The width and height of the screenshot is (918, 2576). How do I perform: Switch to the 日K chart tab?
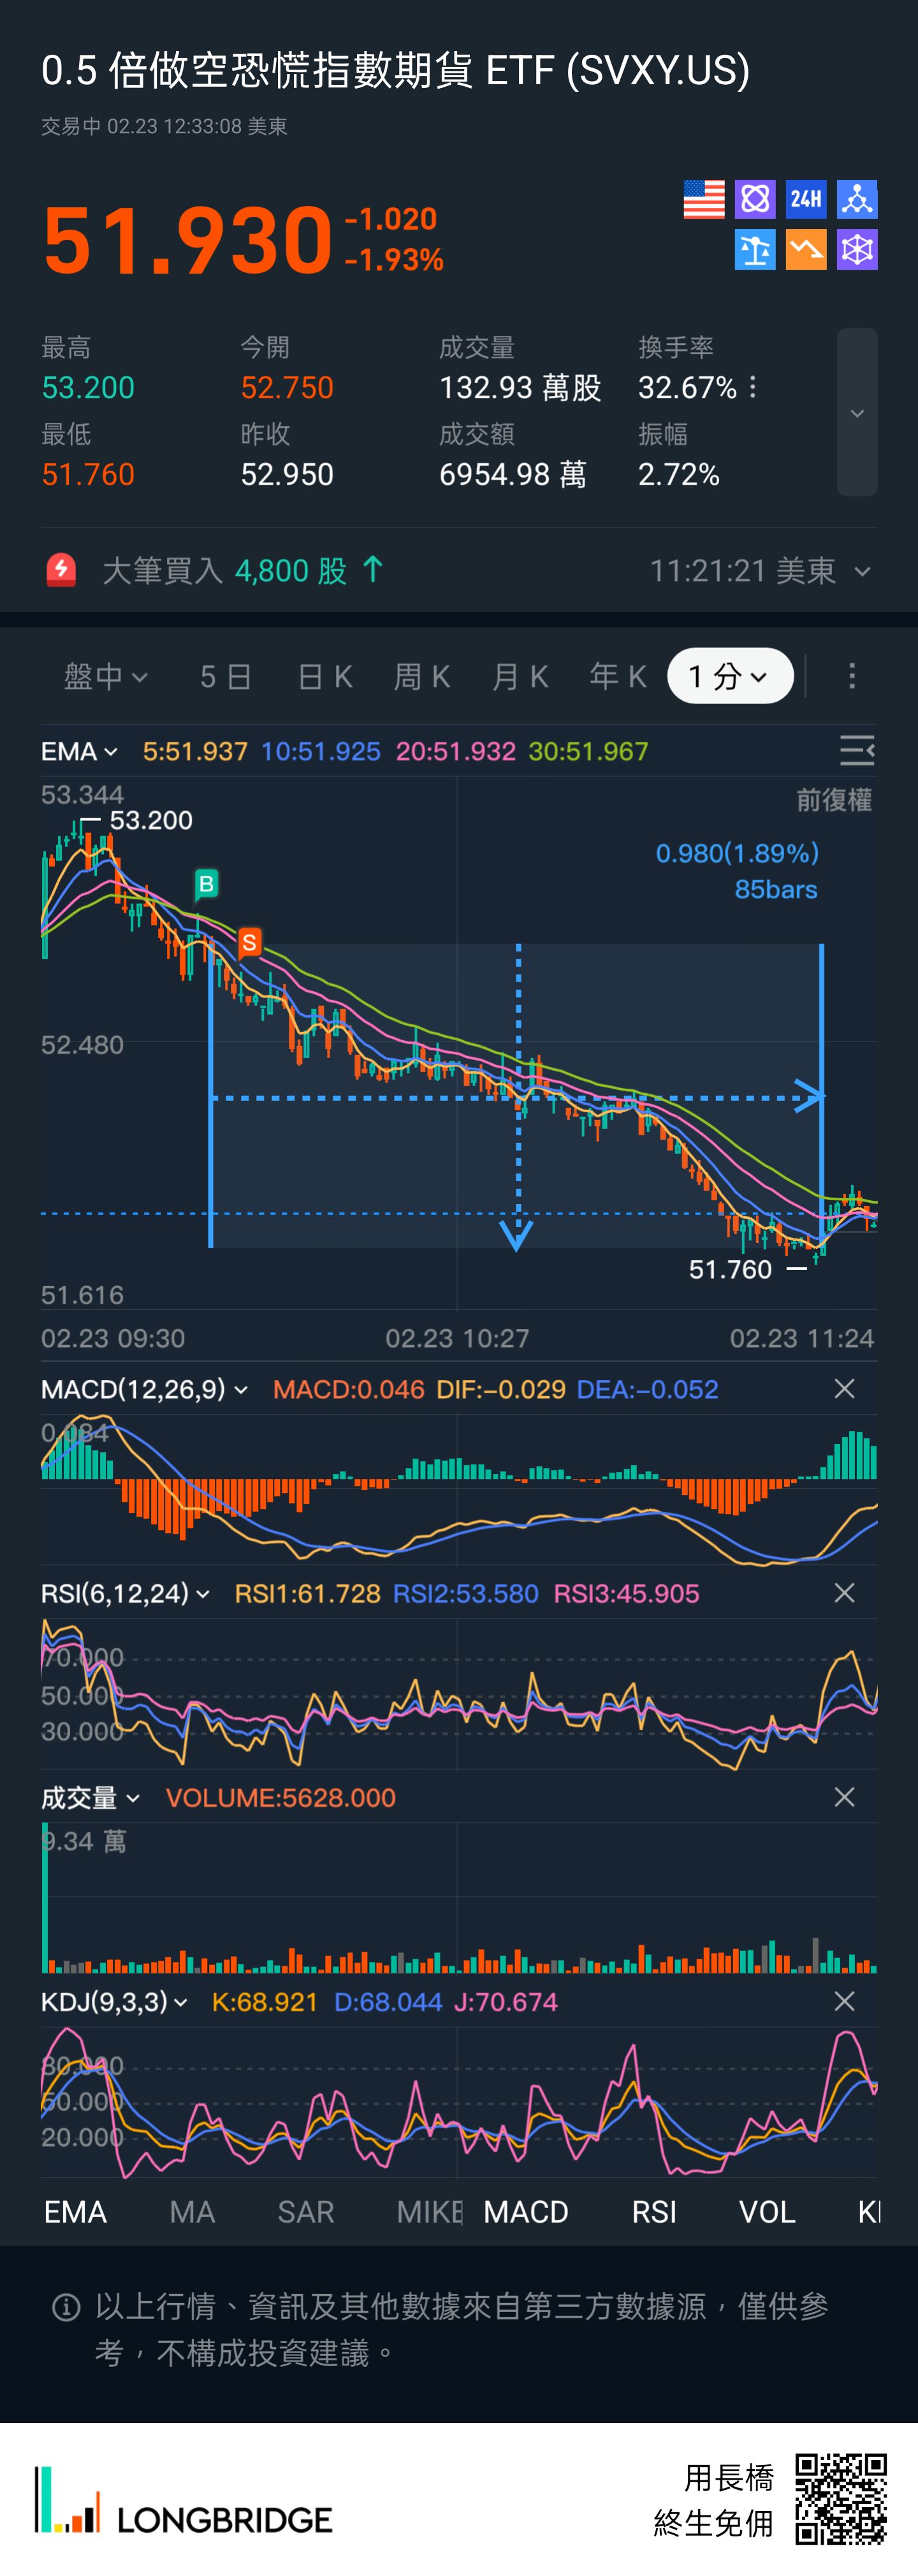(x=325, y=677)
